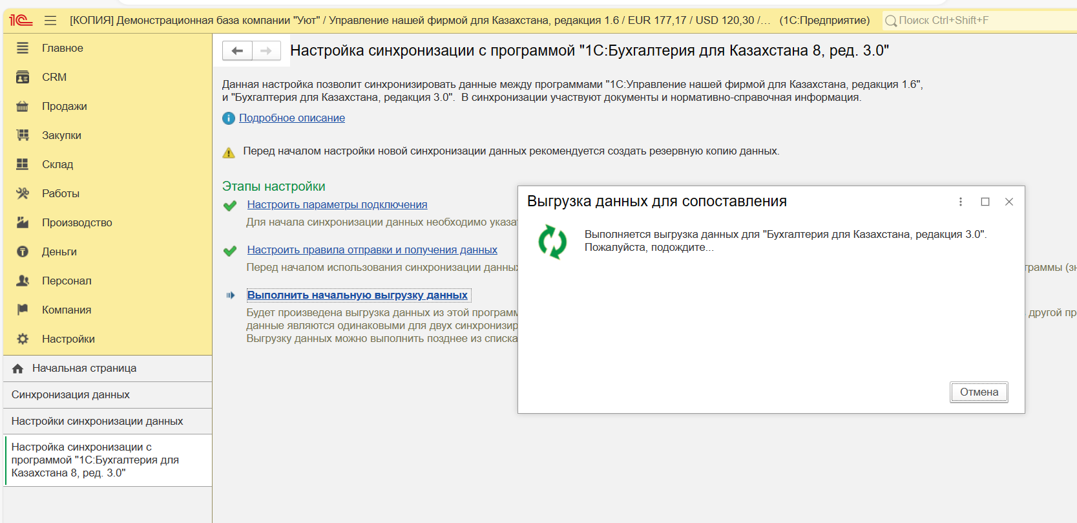The height and width of the screenshot is (523, 1077).
Task: Click the back navigation arrow
Action: (237, 50)
